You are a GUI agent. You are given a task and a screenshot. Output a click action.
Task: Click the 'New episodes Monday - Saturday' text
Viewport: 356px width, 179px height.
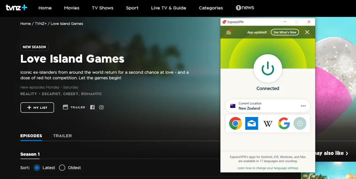(49, 87)
